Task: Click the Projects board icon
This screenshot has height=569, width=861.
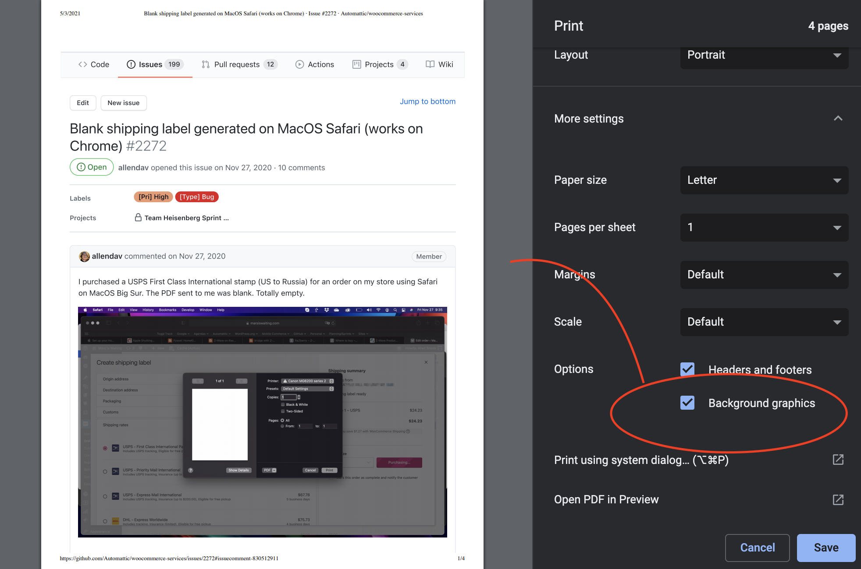Action: pos(357,64)
